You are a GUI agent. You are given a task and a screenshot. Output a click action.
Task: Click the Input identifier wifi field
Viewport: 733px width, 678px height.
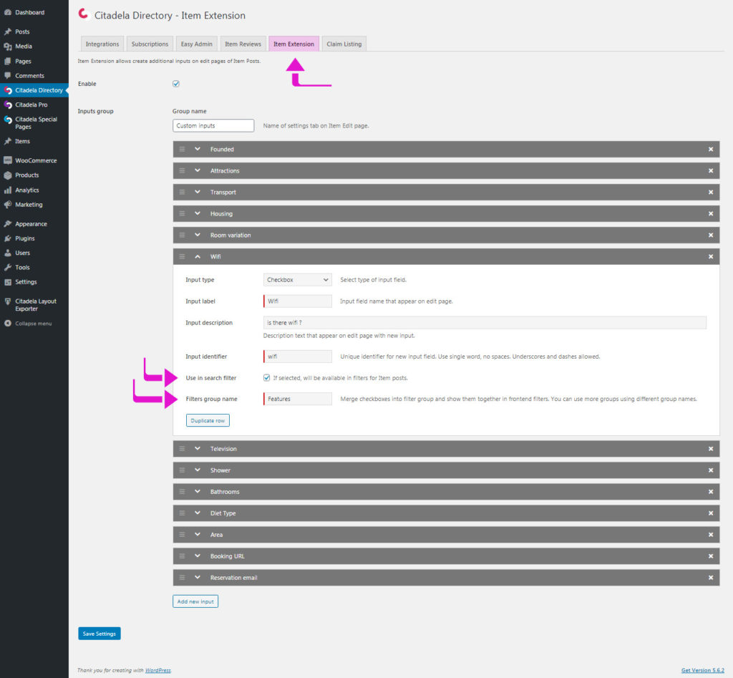point(297,357)
